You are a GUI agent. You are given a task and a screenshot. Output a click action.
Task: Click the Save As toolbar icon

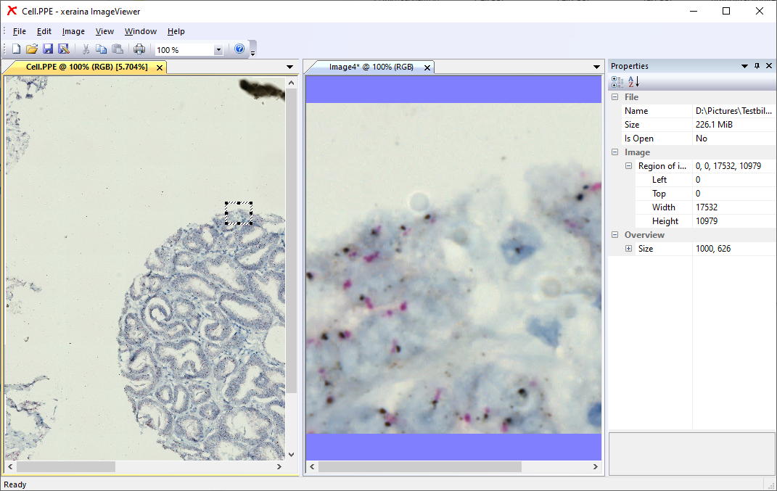(64, 49)
